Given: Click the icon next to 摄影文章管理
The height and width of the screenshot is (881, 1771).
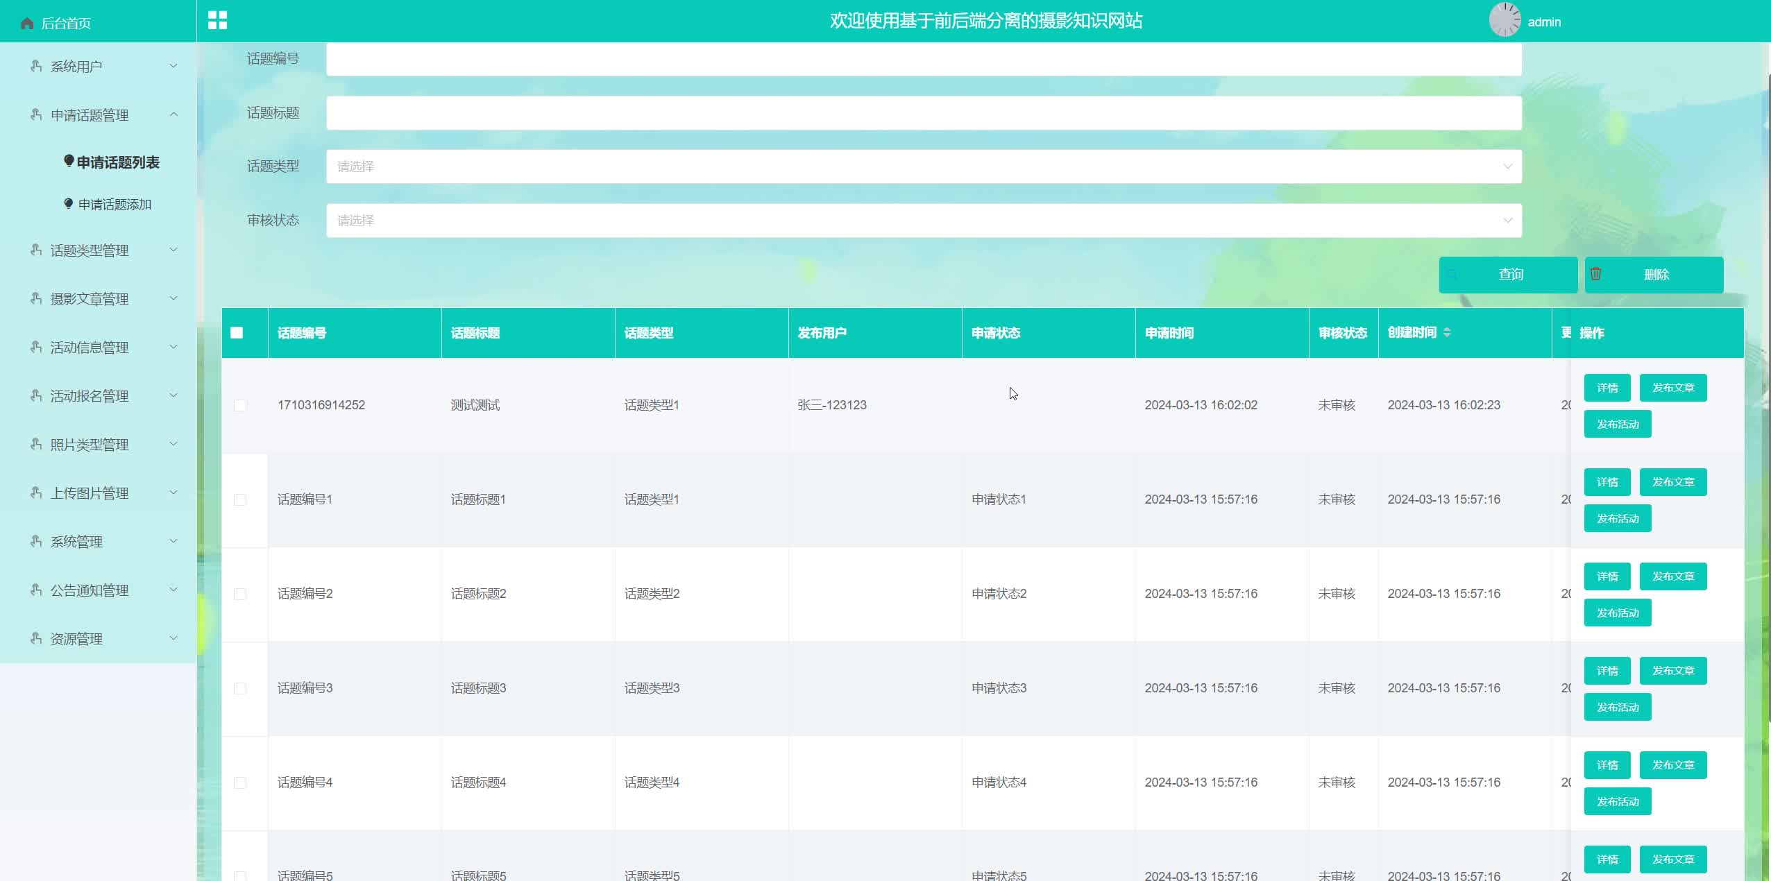Looking at the screenshot, I should (x=36, y=298).
